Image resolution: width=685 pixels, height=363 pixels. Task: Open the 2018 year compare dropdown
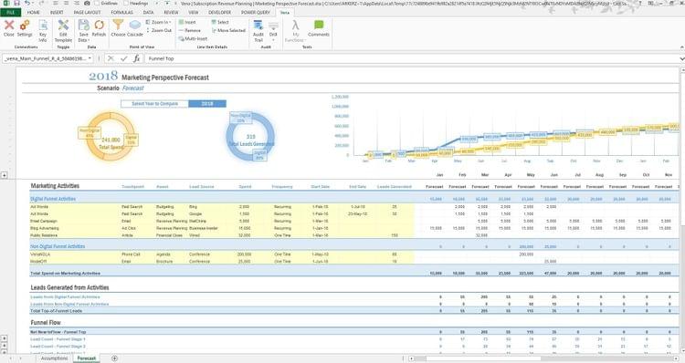207,104
